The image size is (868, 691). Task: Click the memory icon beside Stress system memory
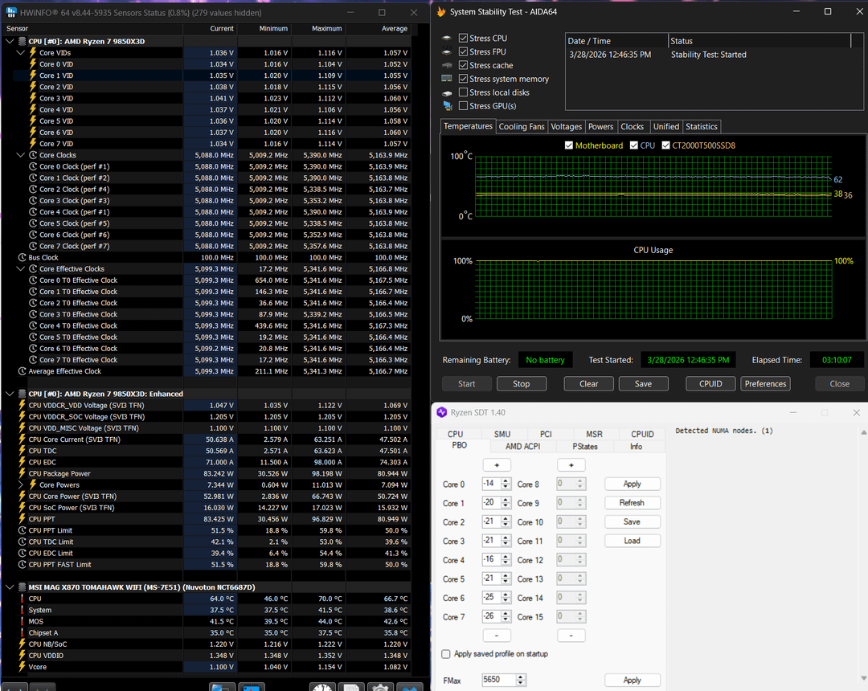pos(447,79)
